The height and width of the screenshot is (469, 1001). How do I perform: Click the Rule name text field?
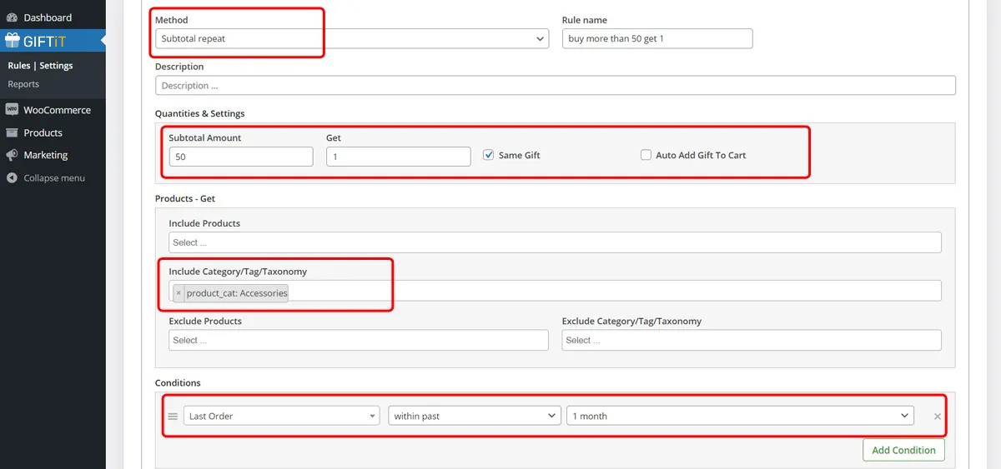point(656,38)
